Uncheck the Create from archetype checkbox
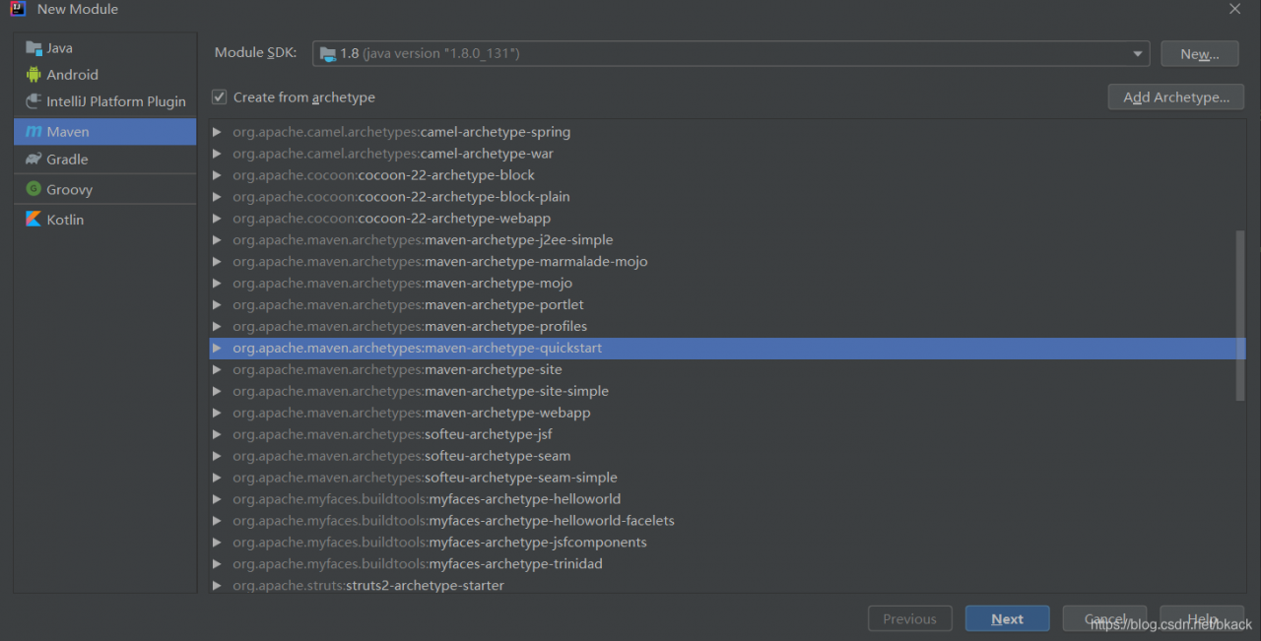The image size is (1261, 641). (220, 97)
